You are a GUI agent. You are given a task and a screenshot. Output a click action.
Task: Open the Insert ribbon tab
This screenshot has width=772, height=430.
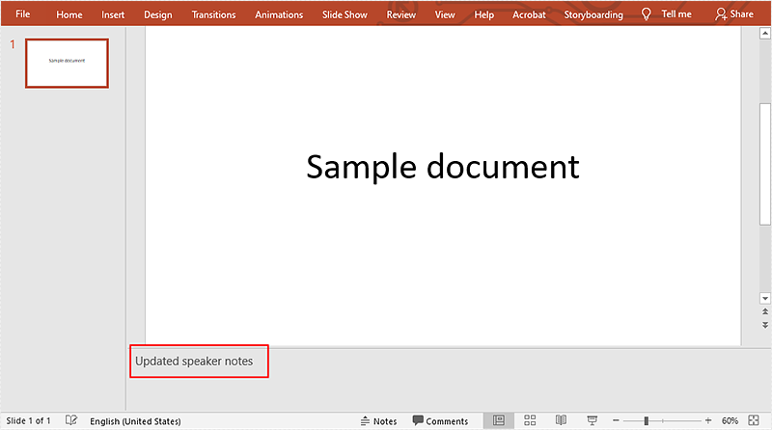point(113,14)
